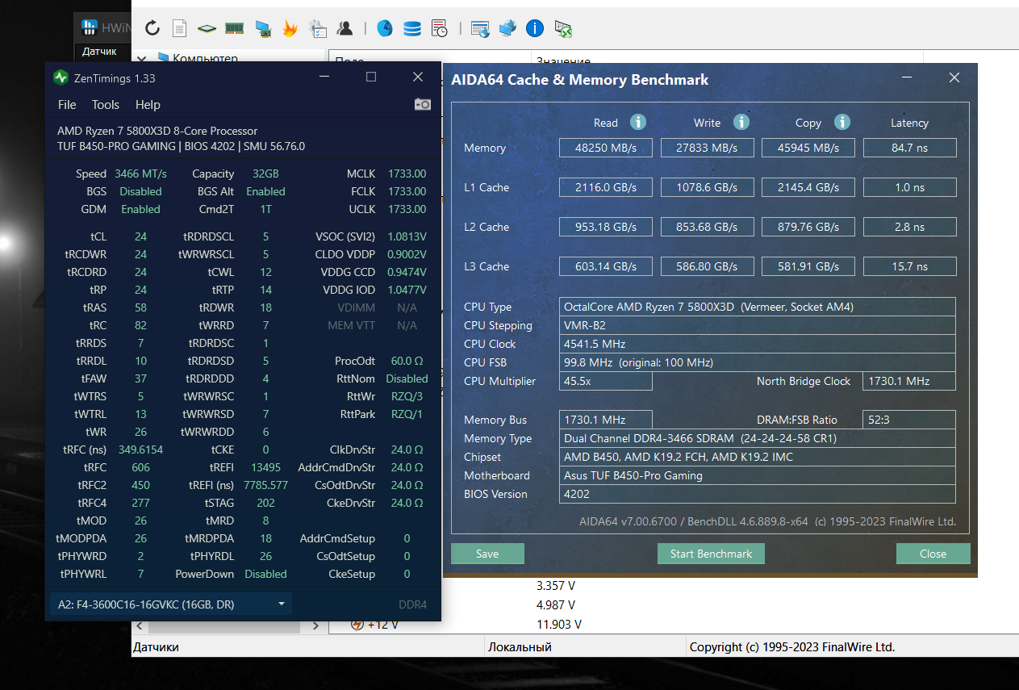This screenshot has width=1019, height=690.
Task: Click the RAM stick icon in AIDA64 toolbar
Action: pyautogui.click(x=234, y=29)
